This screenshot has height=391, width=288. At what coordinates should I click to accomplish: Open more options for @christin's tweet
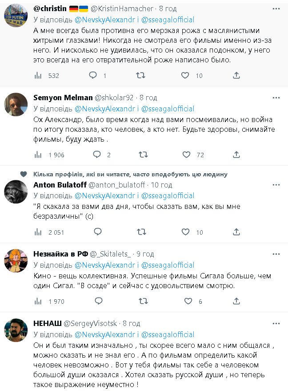(276, 8)
